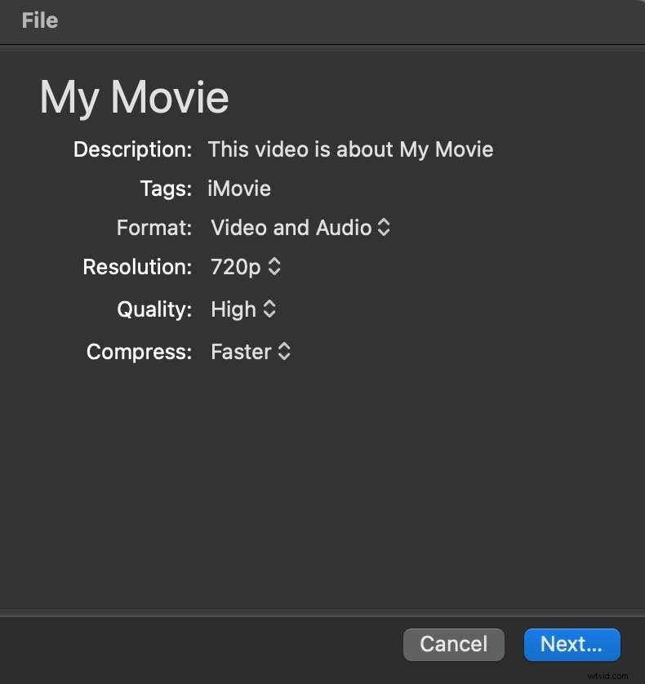Click the iMovie tag entry

[x=238, y=189]
